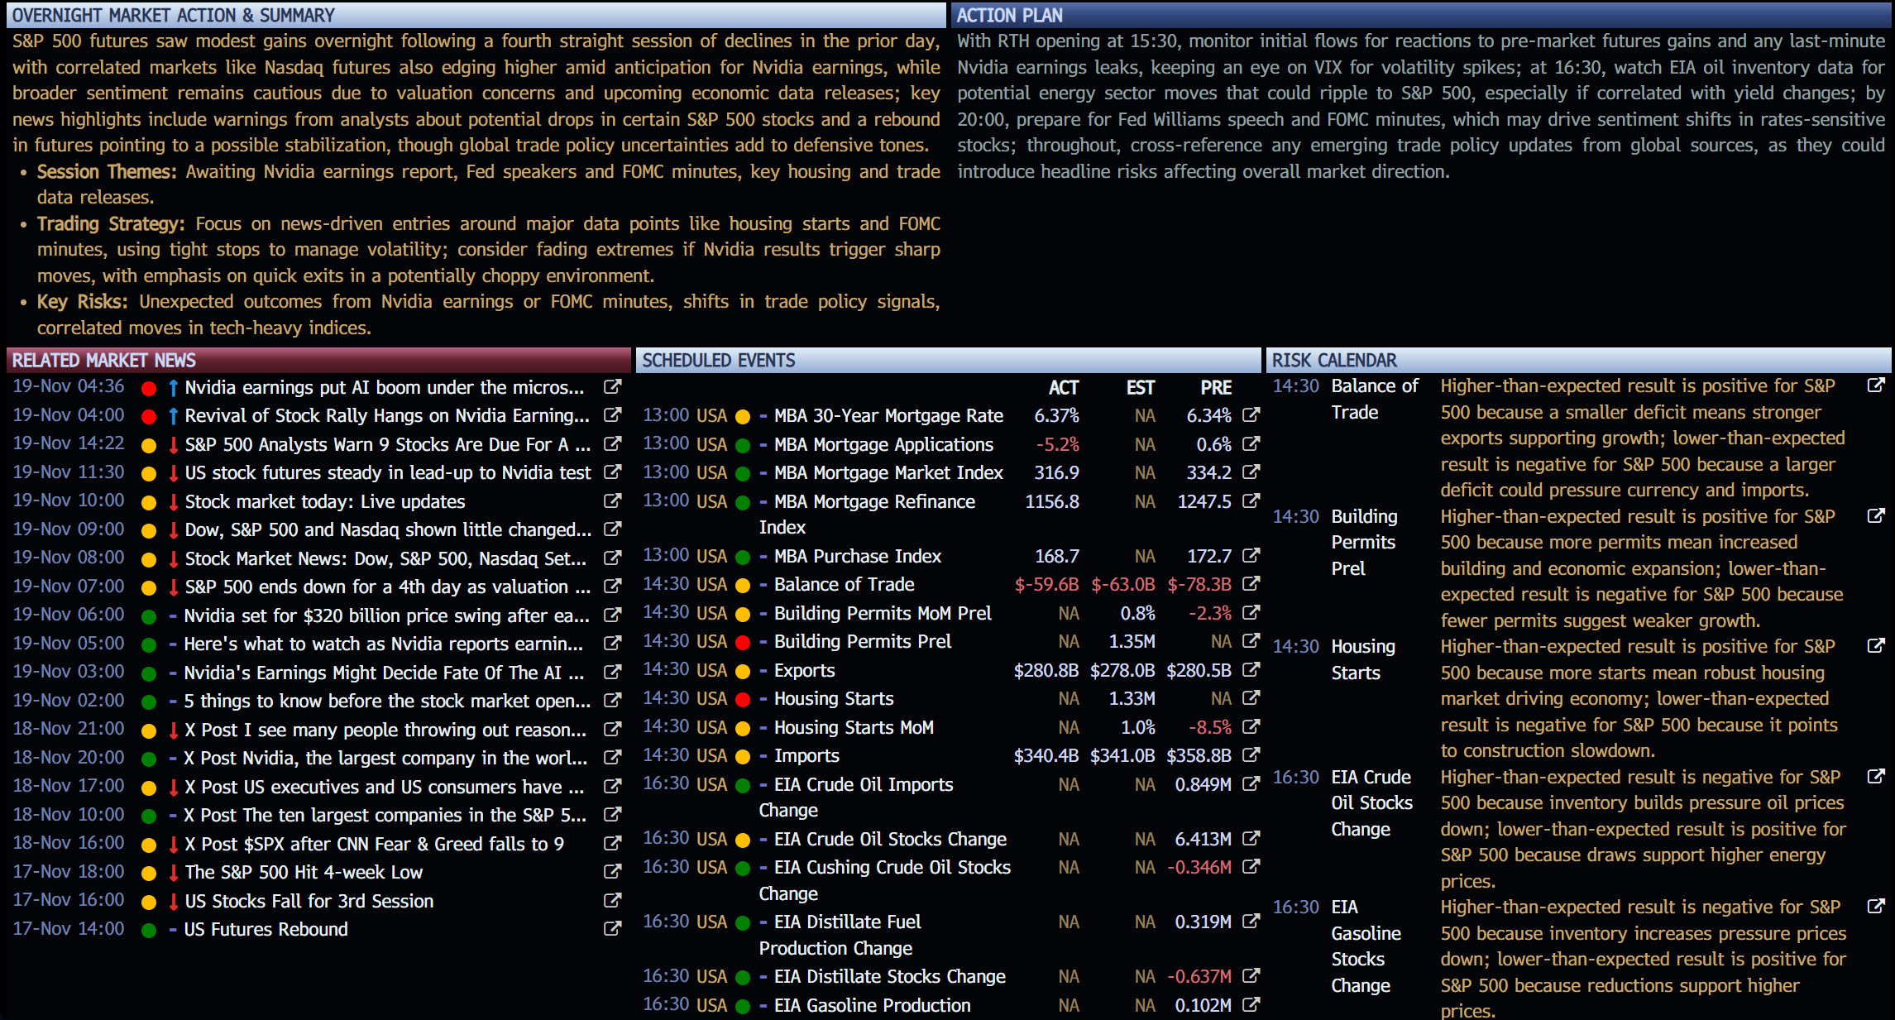Open external link for Housing Starts event row
This screenshot has height=1020, width=1895.
point(1251,698)
